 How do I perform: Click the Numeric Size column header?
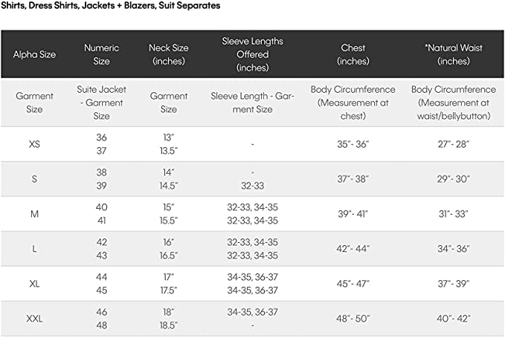coord(101,54)
